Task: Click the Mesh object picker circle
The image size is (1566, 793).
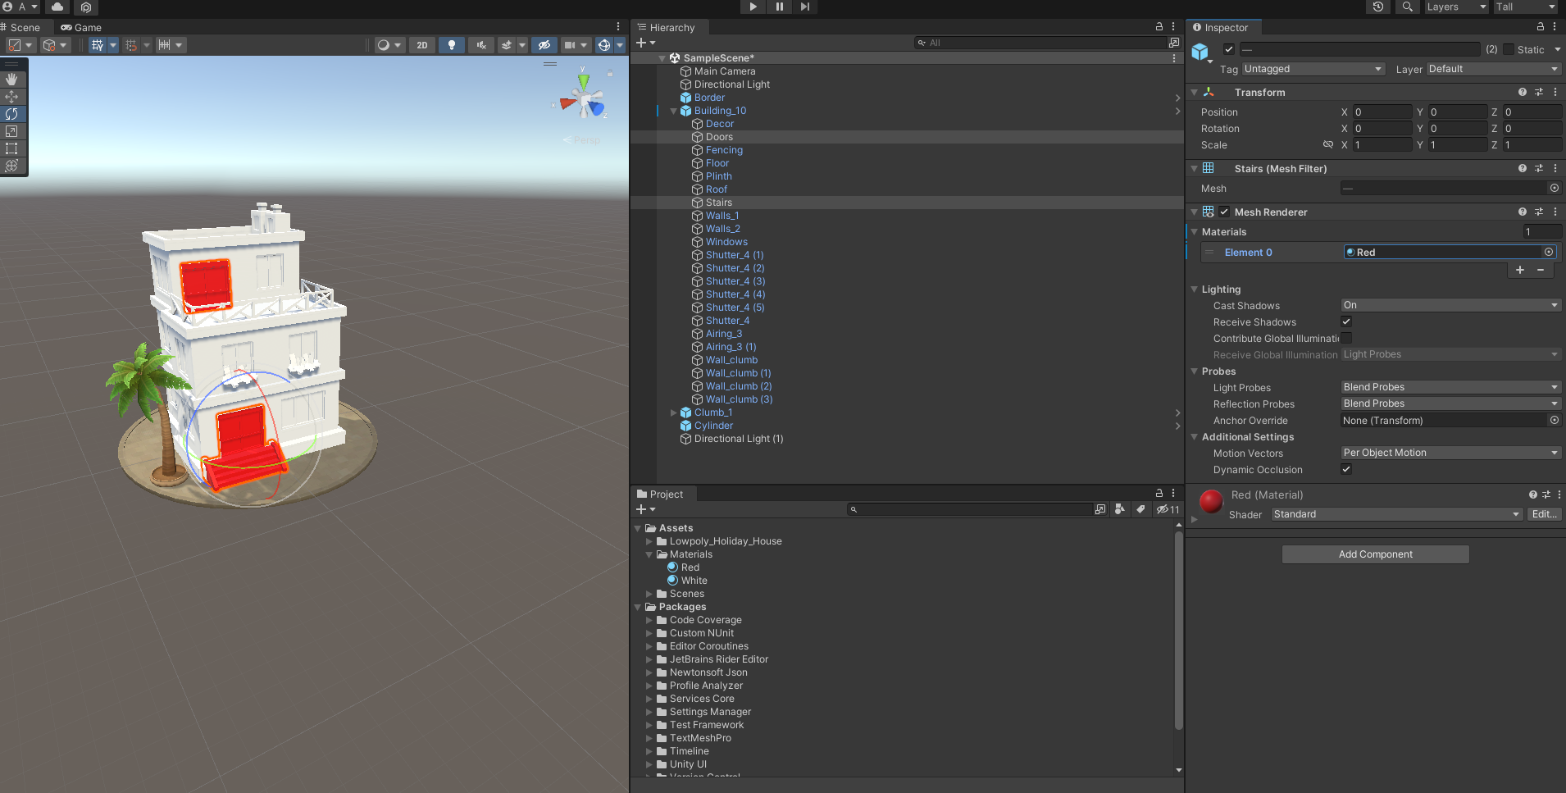Action: click(1554, 189)
